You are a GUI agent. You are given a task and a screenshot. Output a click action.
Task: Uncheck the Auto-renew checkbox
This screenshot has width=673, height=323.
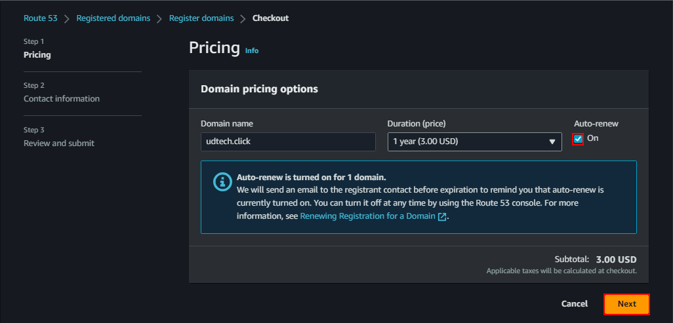click(578, 139)
